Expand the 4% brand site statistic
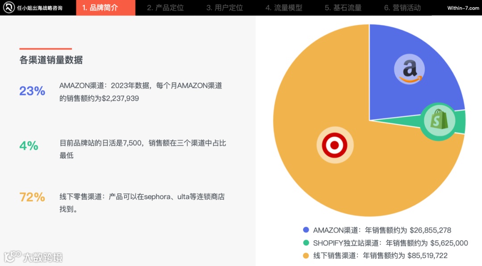This screenshot has height=266, width=482. click(28, 146)
